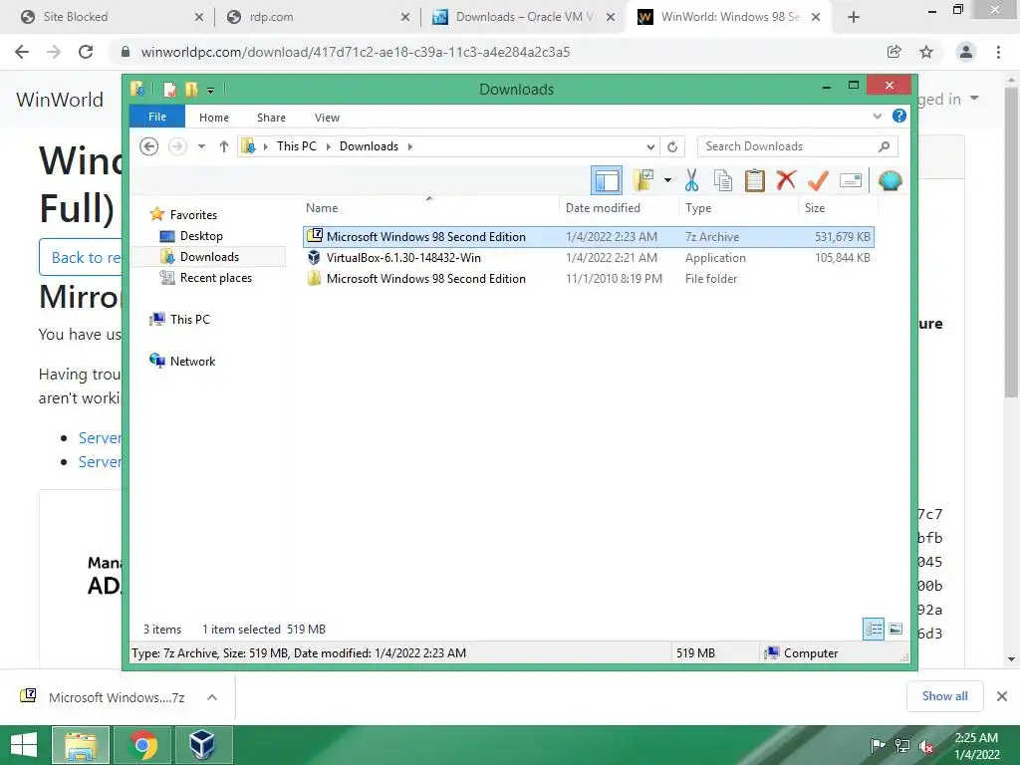Open recent locations dropdown arrow
Image resolution: width=1020 pixels, height=765 pixels.
point(201,146)
